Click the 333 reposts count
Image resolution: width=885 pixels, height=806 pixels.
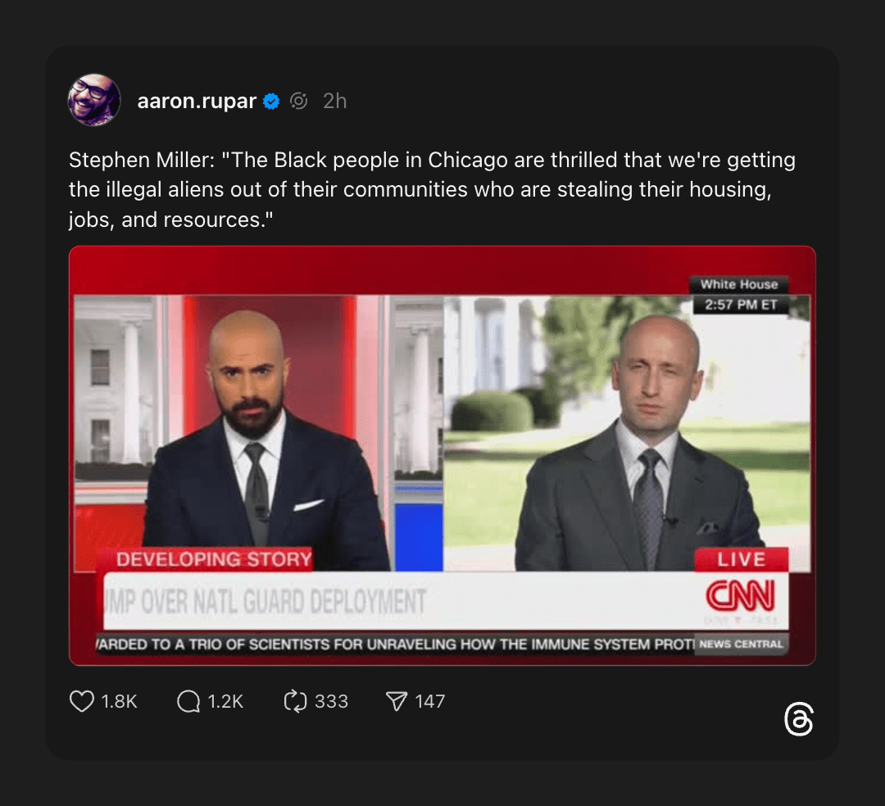(x=331, y=701)
